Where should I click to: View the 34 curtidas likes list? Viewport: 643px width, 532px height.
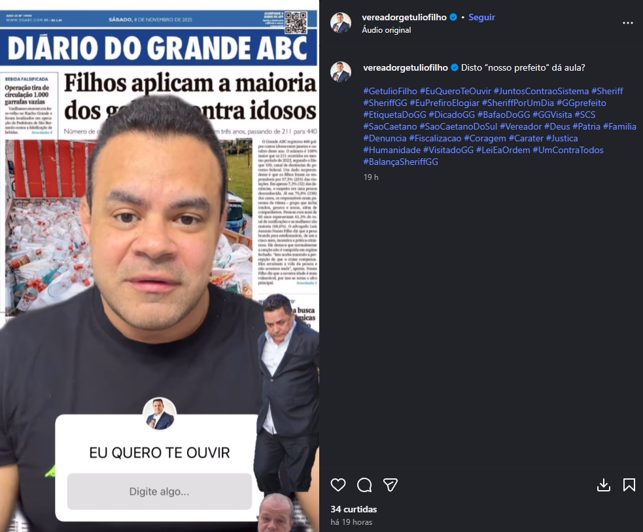point(353,509)
